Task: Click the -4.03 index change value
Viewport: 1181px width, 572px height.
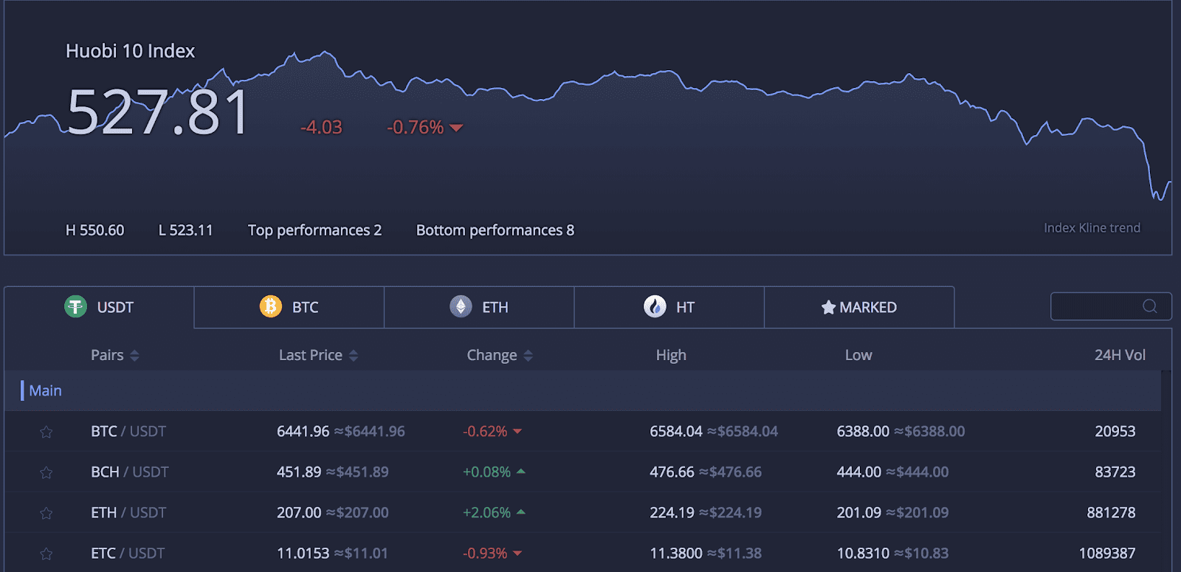Action: 321,128
